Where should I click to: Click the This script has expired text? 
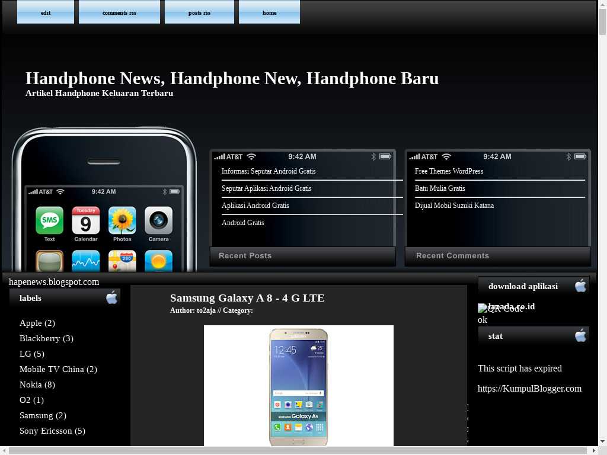pos(519,369)
